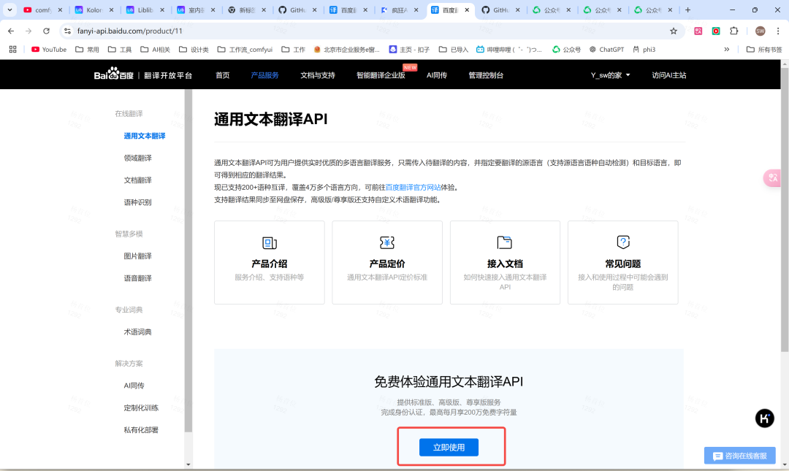Open the 北京市企业服务e窗 bookmark

pyautogui.click(x=347, y=50)
